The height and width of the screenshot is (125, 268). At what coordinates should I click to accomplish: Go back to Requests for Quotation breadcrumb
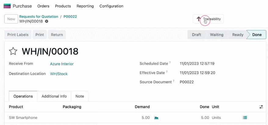tap(39, 16)
